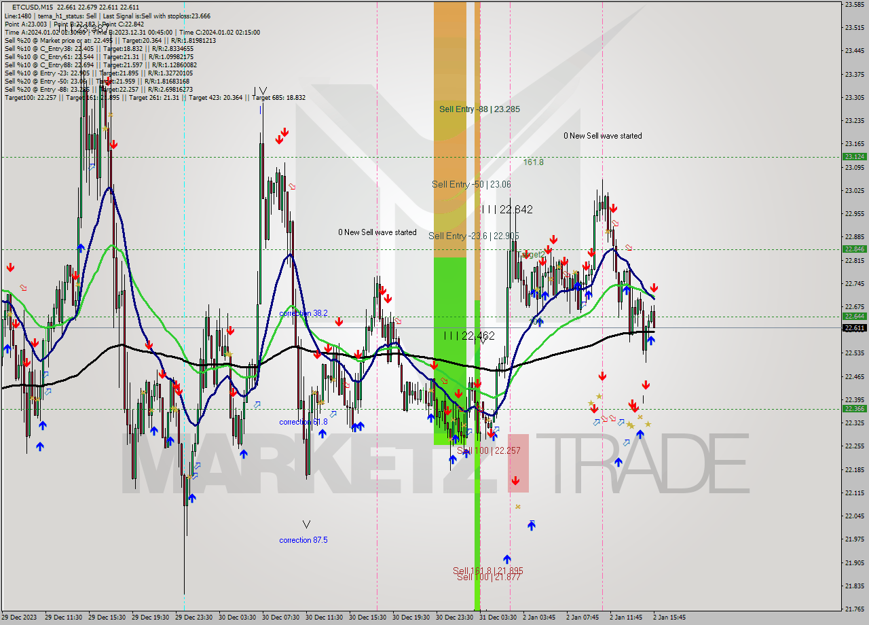The width and height of the screenshot is (869, 625).
Task: Click the green '161.8' Fibonacci label
Action: tap(533, 162)
